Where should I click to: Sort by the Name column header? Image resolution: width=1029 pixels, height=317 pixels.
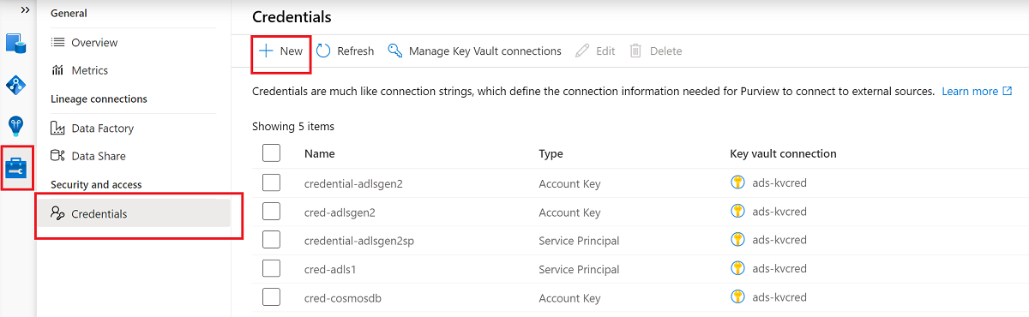tap(319, 153)
